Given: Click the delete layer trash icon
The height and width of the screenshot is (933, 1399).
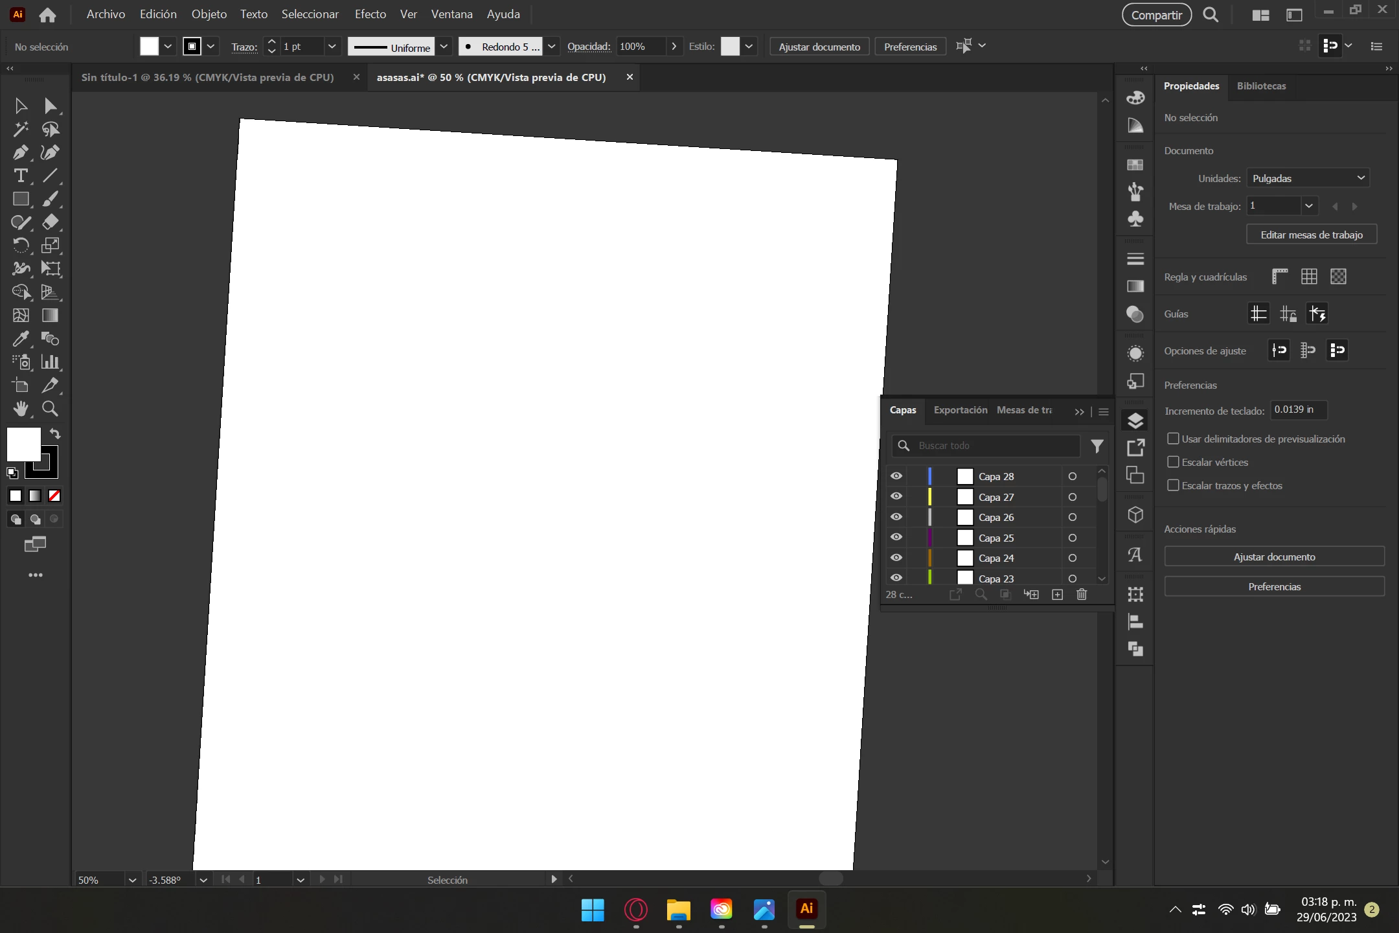Looking at the screenshot, I should [x=1082, y=595].
